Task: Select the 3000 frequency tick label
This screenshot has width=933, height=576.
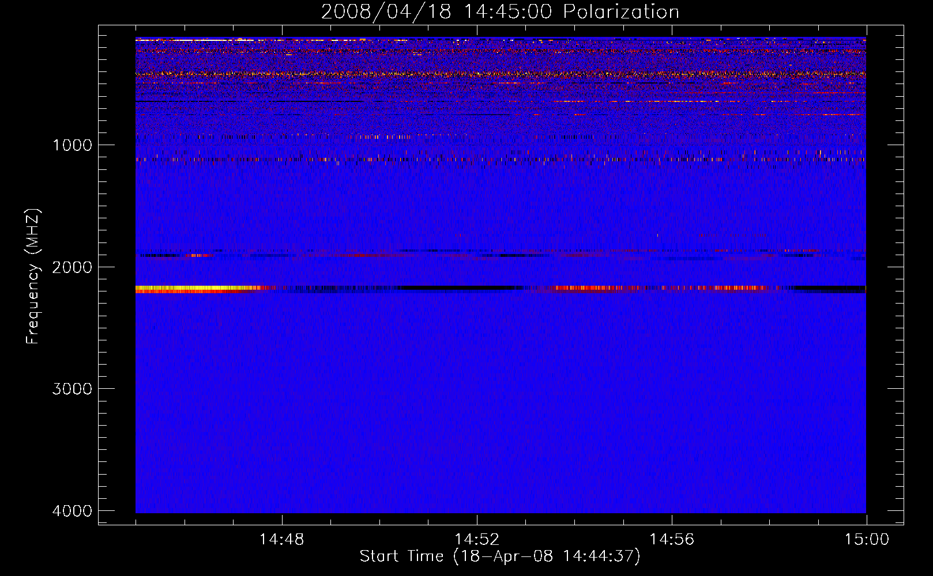Action: click(72, 389)
